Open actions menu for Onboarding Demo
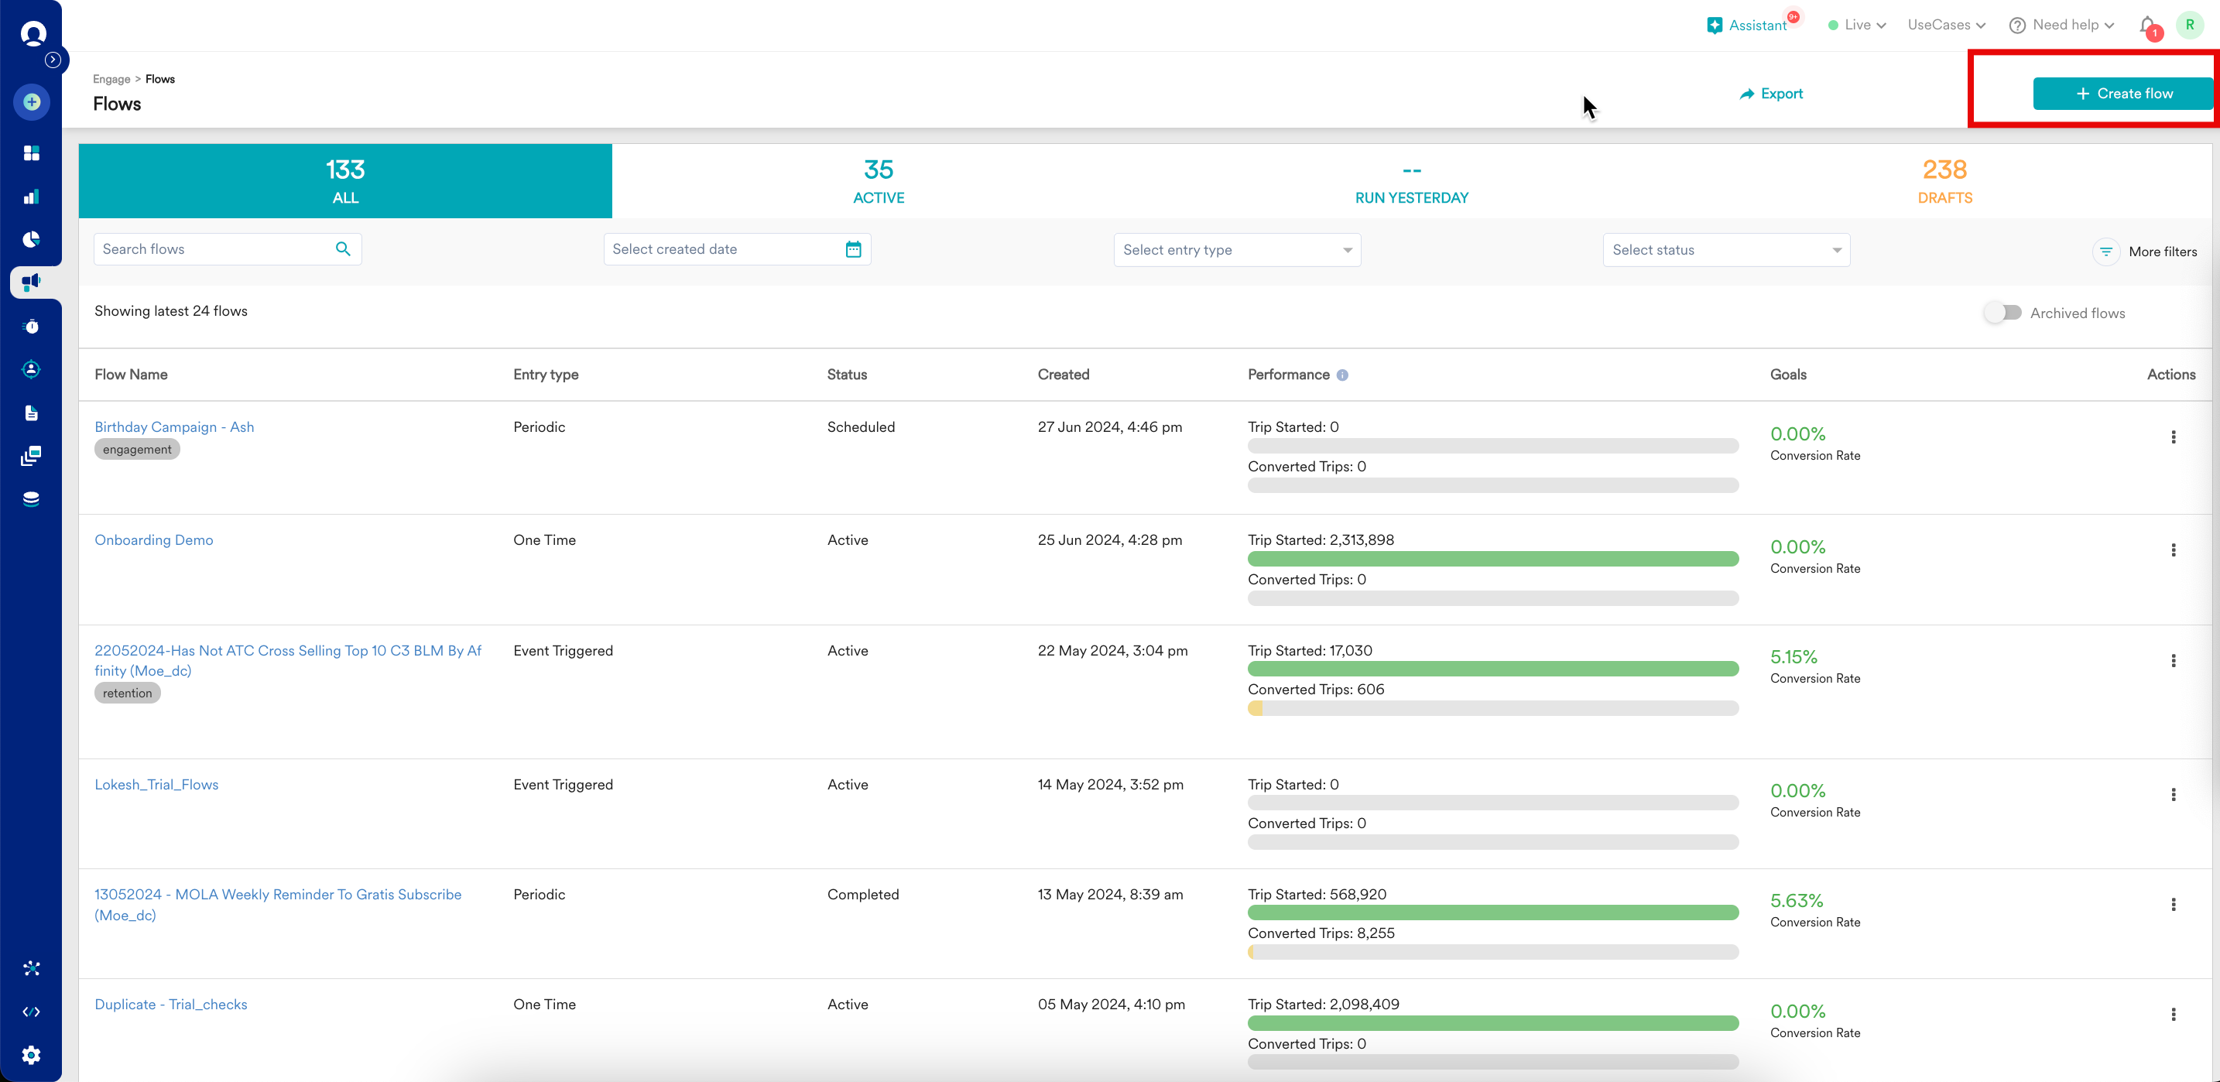 pos(2173,550)
